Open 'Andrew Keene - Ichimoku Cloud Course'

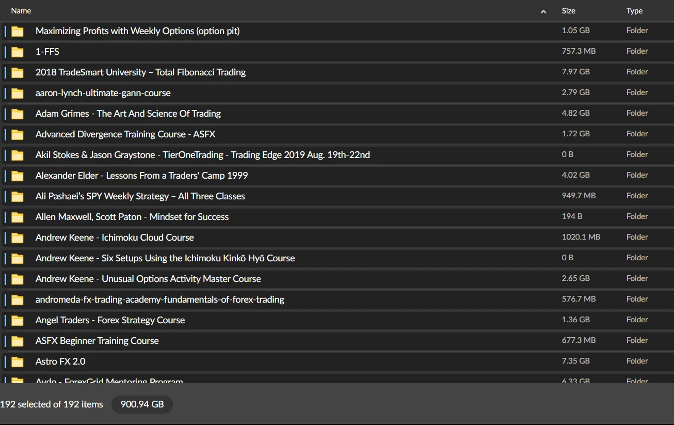pos(115,238)
